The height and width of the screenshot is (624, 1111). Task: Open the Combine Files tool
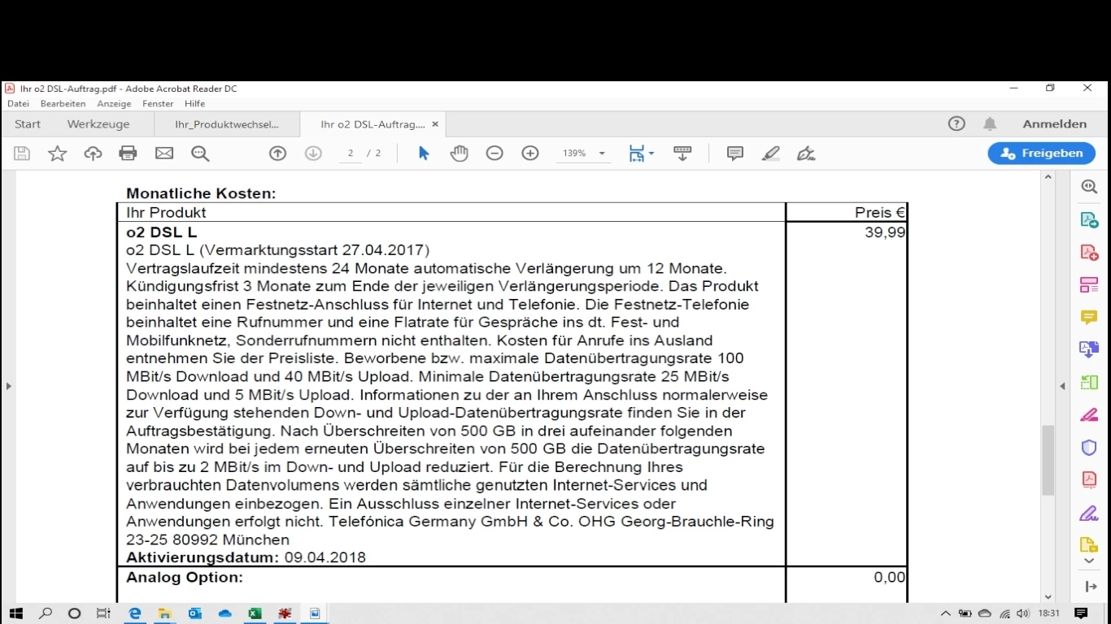click(x=1089, y=349)
